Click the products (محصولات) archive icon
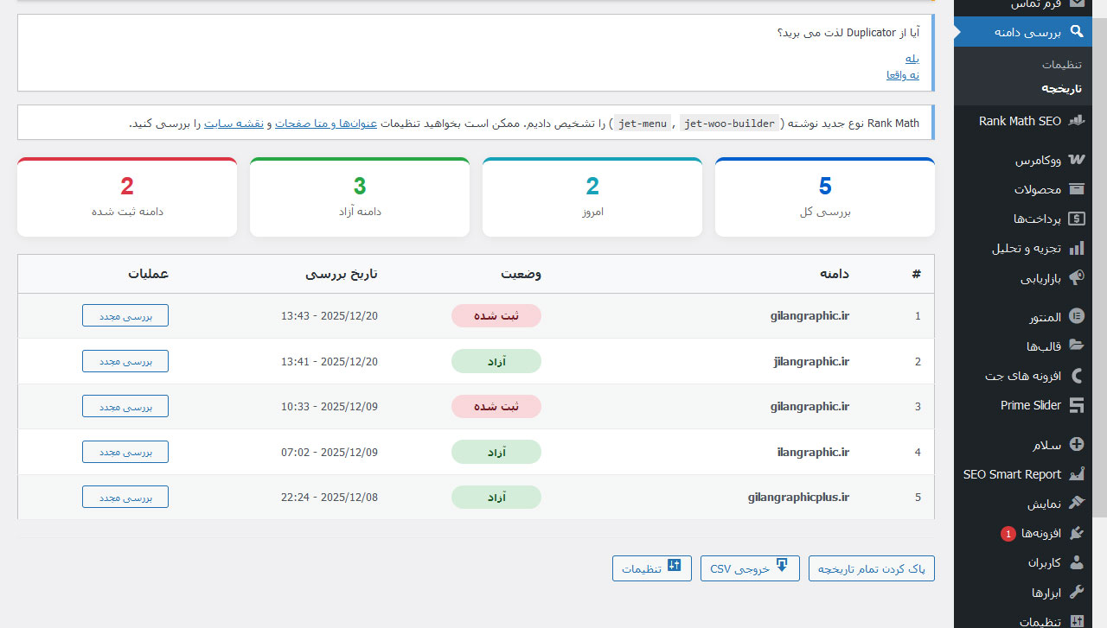The image size is (1107, 628). point(1077,189)
